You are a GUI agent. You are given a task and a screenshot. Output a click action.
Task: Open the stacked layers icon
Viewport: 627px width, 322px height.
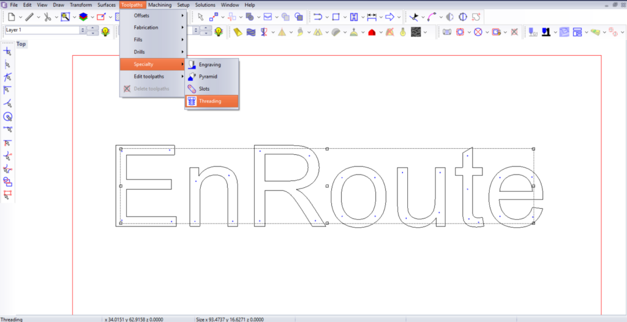[x=83, y=17]
